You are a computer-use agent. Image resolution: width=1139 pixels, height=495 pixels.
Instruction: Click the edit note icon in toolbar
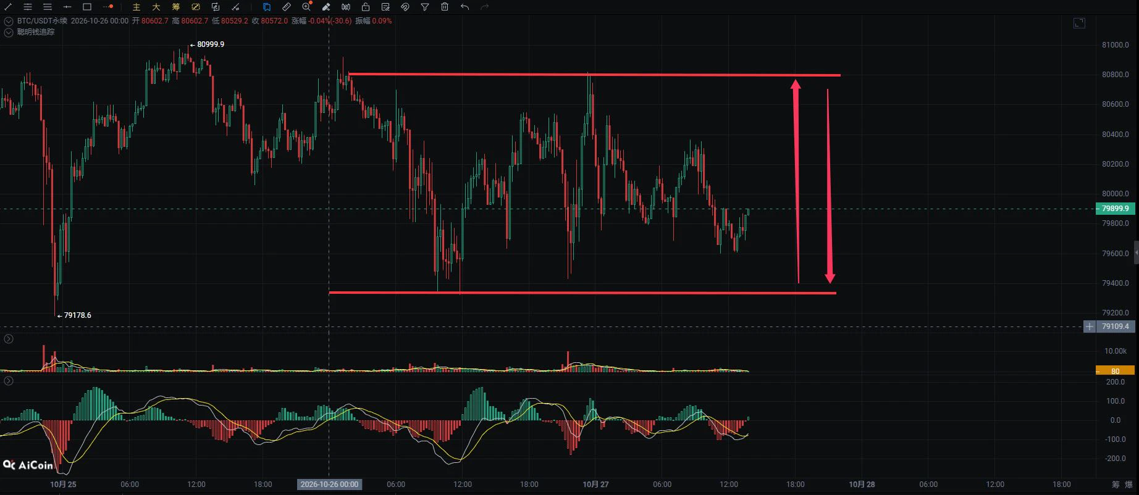click(385, 7)
